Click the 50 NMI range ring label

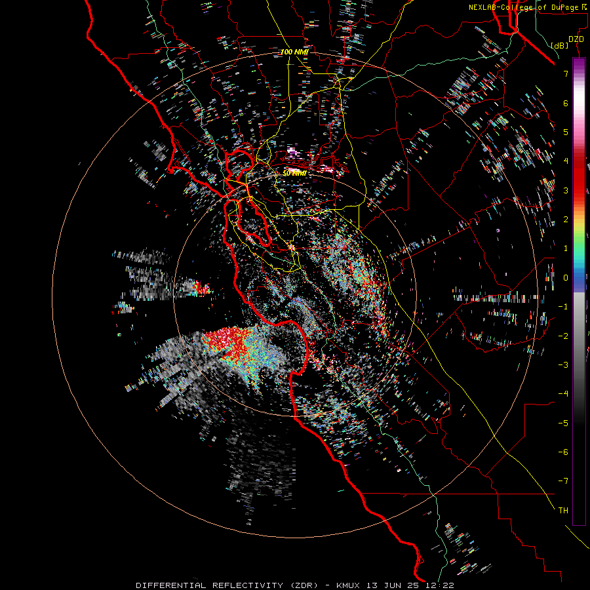coord(294,173)
